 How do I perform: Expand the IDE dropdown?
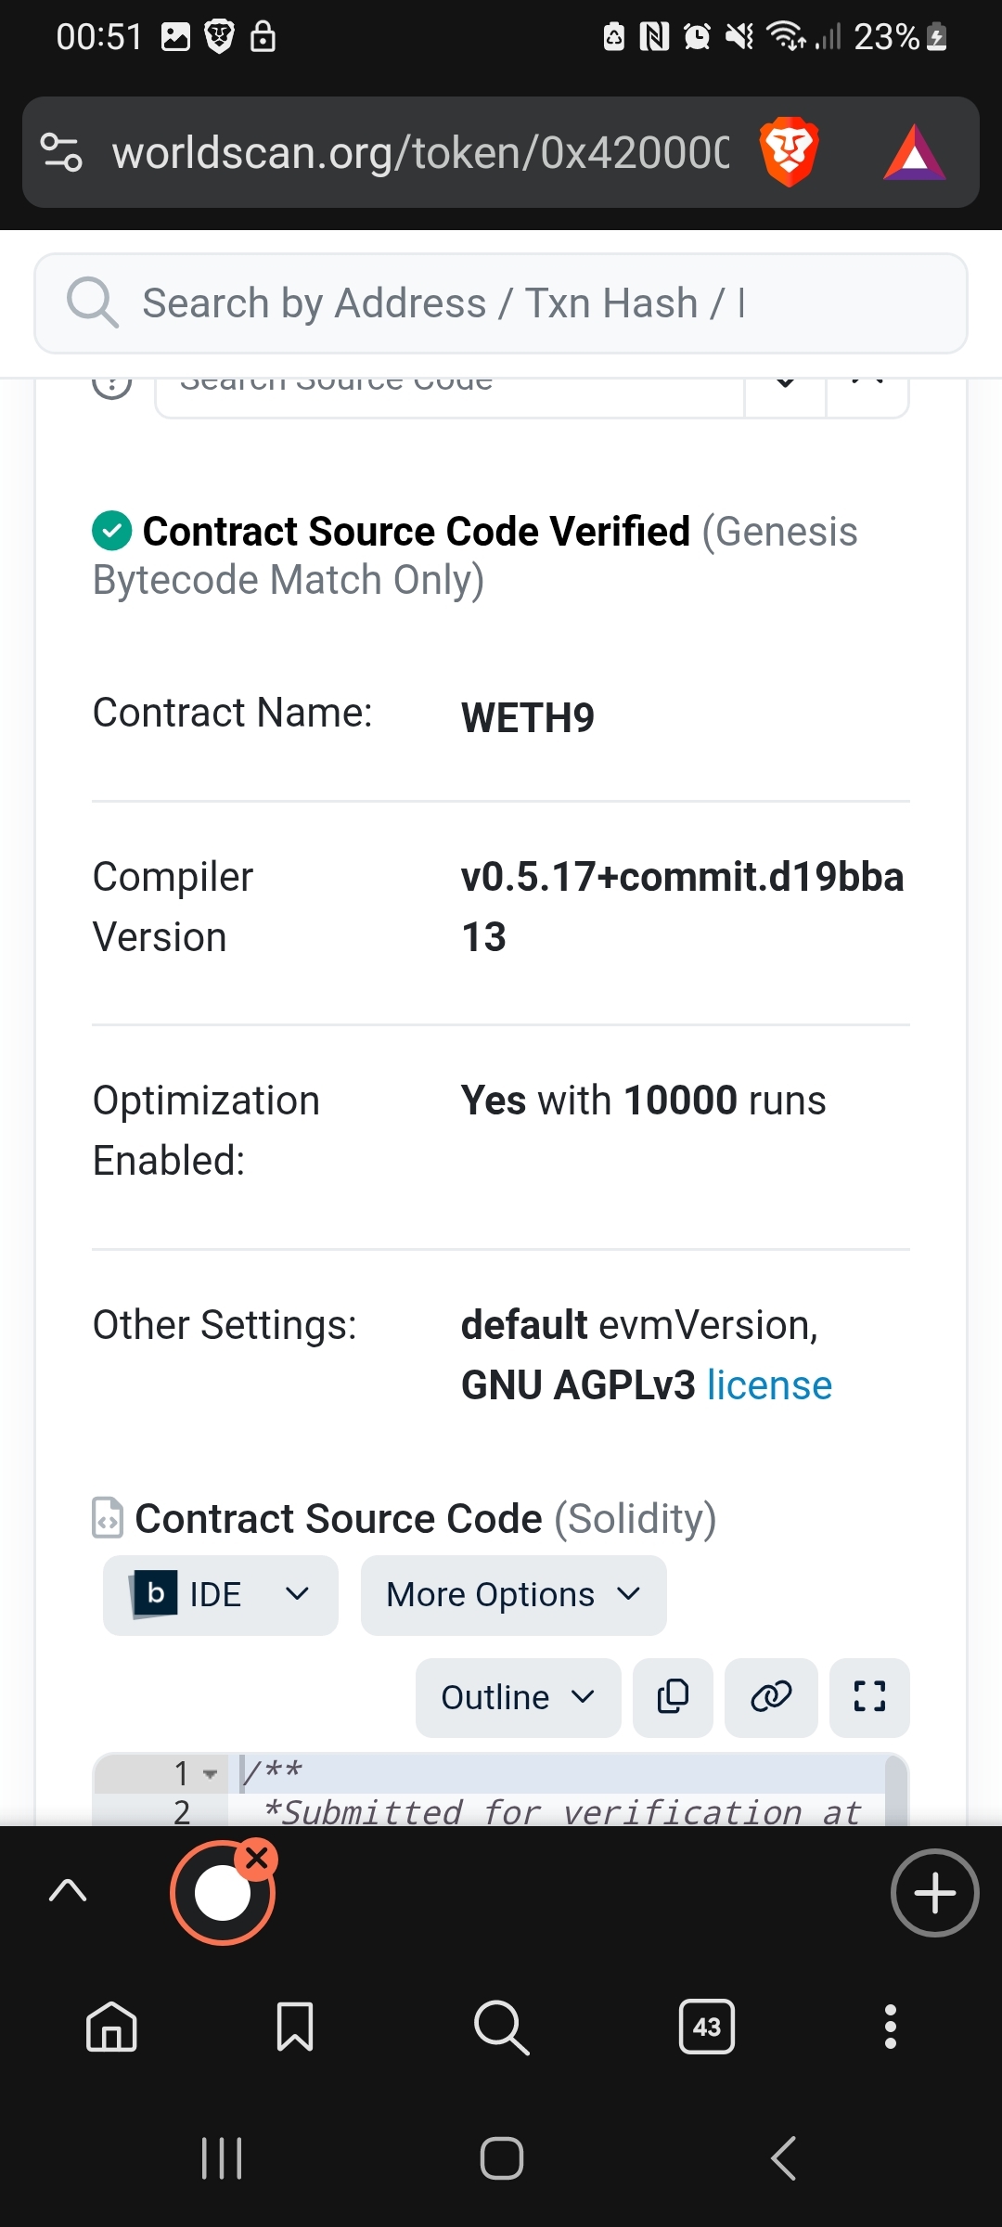221,1595
